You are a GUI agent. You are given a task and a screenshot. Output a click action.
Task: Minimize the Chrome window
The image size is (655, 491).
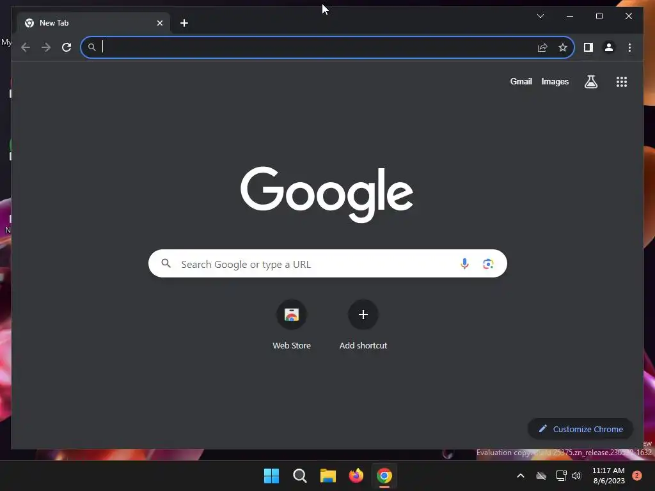(x=570, y=16)
